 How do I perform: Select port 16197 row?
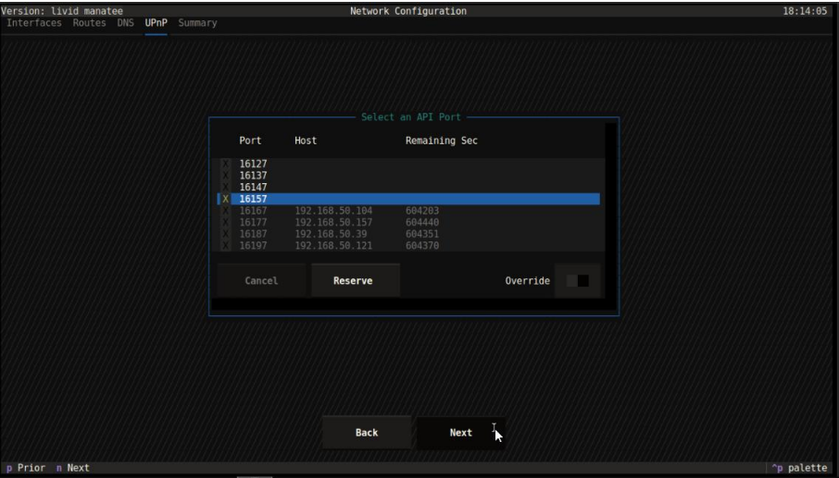click(408, 246)
